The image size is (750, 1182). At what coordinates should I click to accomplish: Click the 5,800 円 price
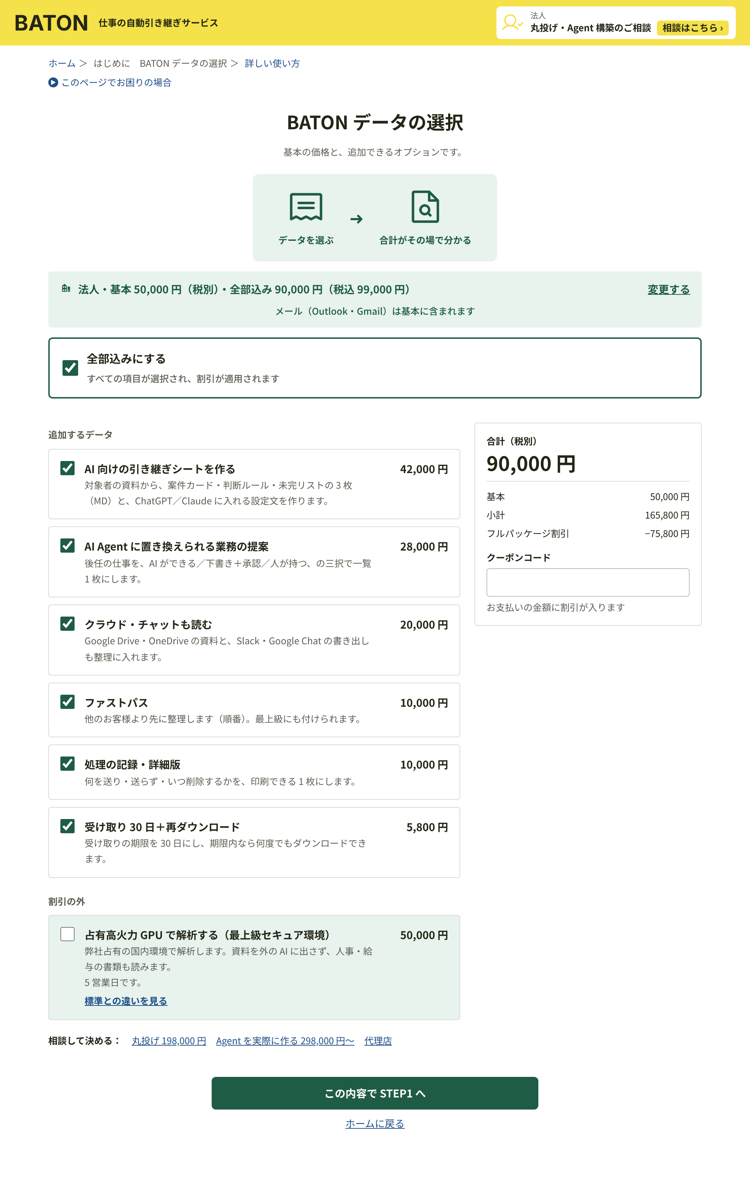coord(427,827)
